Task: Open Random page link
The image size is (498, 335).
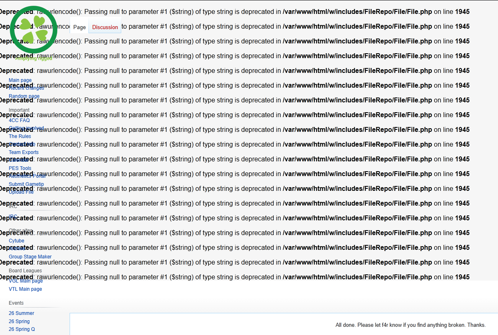Action: (24, 96)
